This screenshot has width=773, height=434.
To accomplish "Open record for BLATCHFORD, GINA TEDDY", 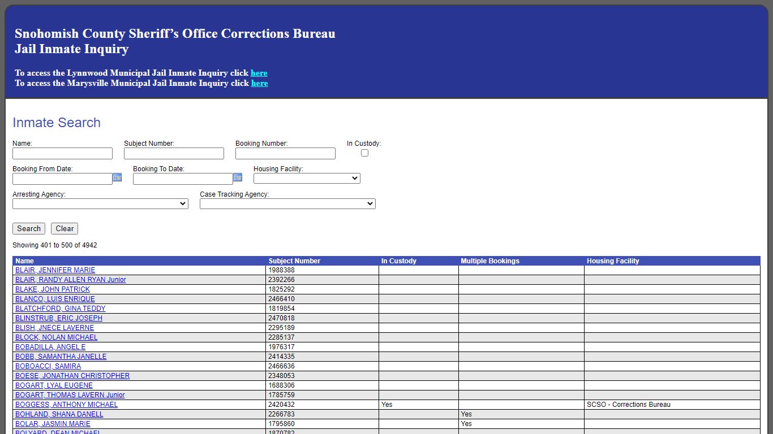I will (60, 309).
